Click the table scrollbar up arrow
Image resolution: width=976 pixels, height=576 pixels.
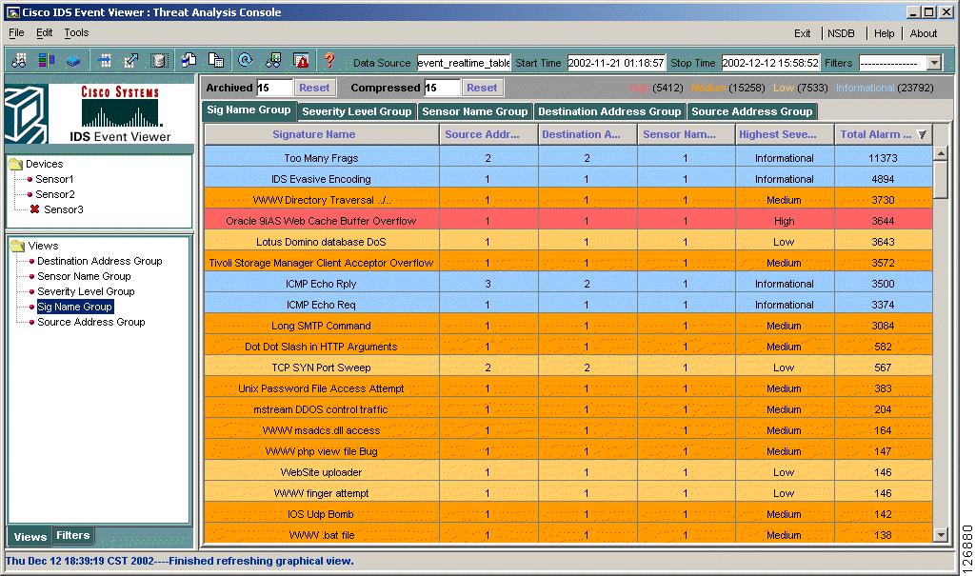tap(941, 153)
